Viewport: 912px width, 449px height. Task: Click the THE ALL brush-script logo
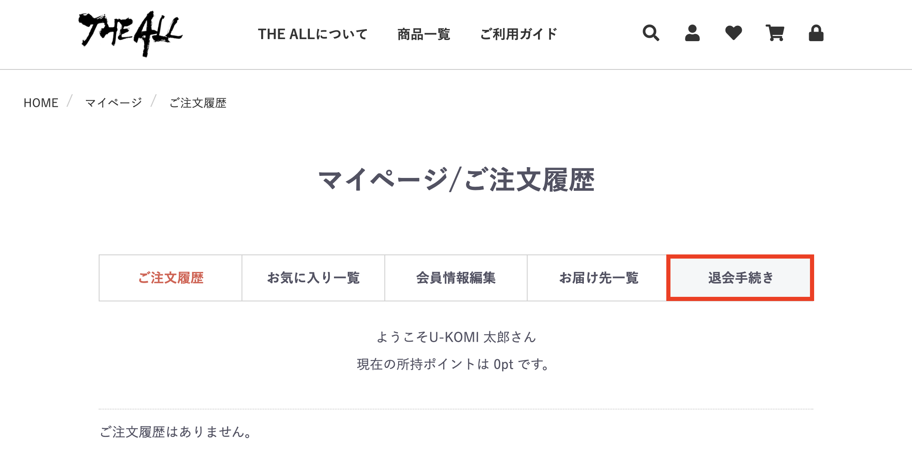click(x=130, y=33)
